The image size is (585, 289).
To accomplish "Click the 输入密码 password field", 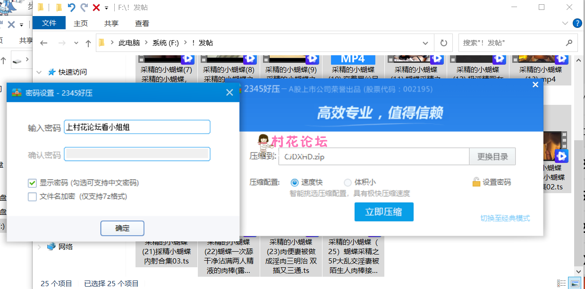I will [x=137, y=127].
